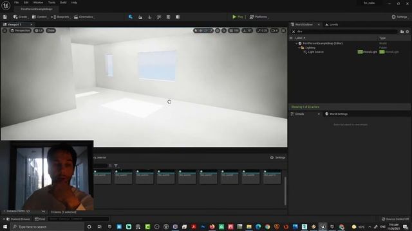This screenshot has height=231, width=412.
Task: Switch to Brush Editing mode icon
Action: pyautogui.click(x=178, y=17)
